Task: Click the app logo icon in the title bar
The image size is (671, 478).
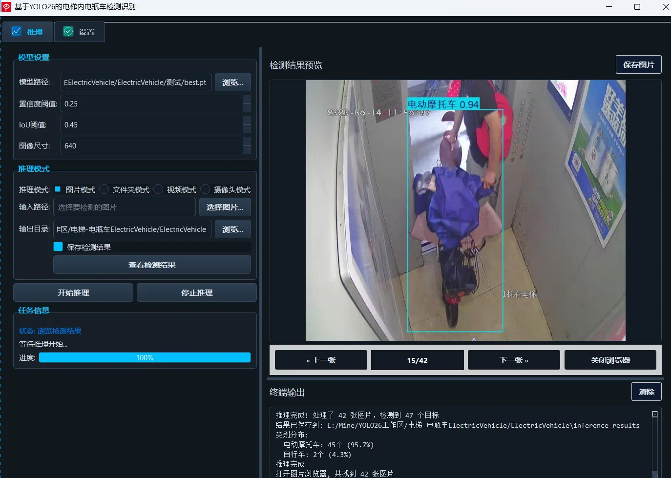Action: pyautogui.click(x=7, y=6)
